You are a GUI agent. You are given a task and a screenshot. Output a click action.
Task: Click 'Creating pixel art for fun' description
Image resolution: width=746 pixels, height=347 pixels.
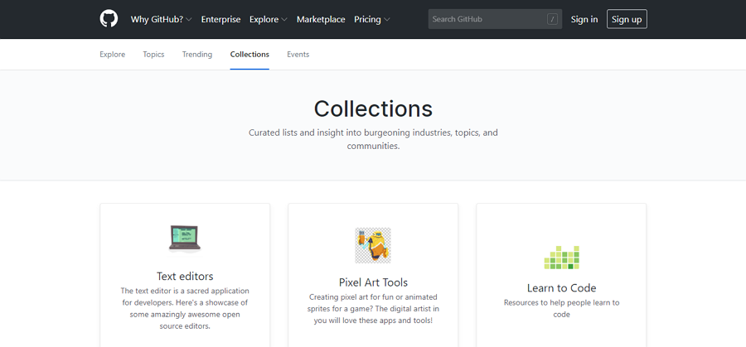click(x=374, y=309)
